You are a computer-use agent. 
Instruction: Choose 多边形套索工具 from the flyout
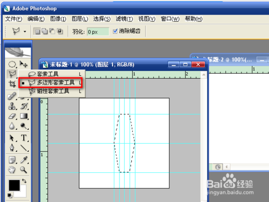52,82
